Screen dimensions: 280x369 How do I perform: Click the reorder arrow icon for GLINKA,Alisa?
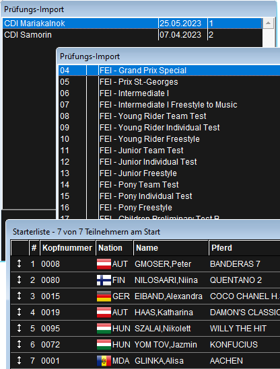(20, 360)
